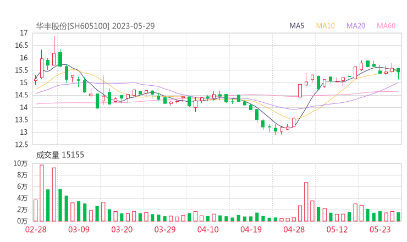Click the 成交量 15155 volume heading
407x242 pixels.
(60, 155)
